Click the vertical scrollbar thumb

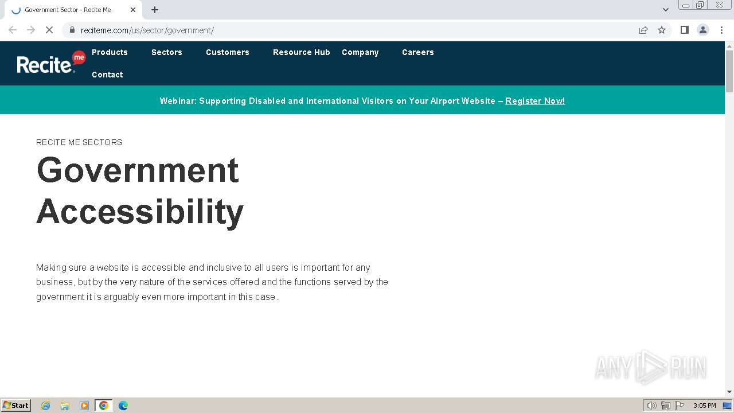click(x=729, y=71)
